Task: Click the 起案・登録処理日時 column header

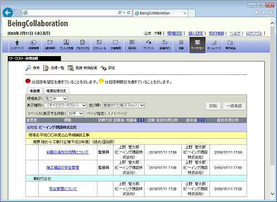Action: [x=163, y=120]
